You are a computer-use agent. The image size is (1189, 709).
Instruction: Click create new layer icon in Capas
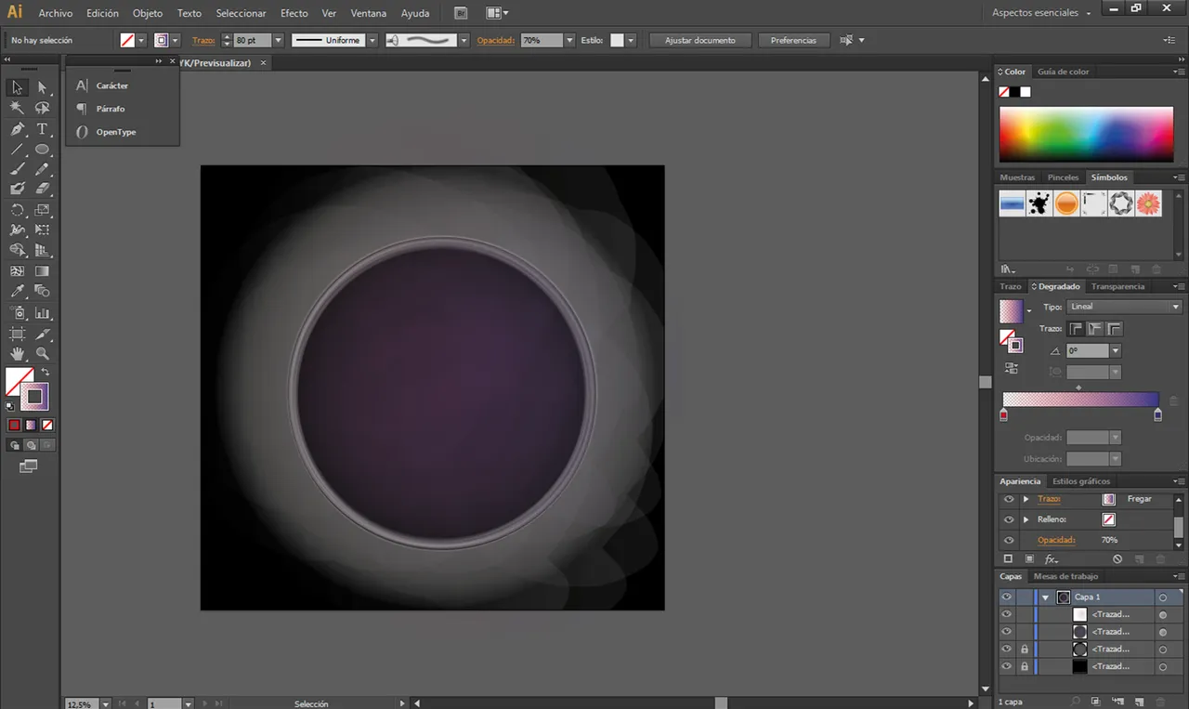[x=1139, y=702]
